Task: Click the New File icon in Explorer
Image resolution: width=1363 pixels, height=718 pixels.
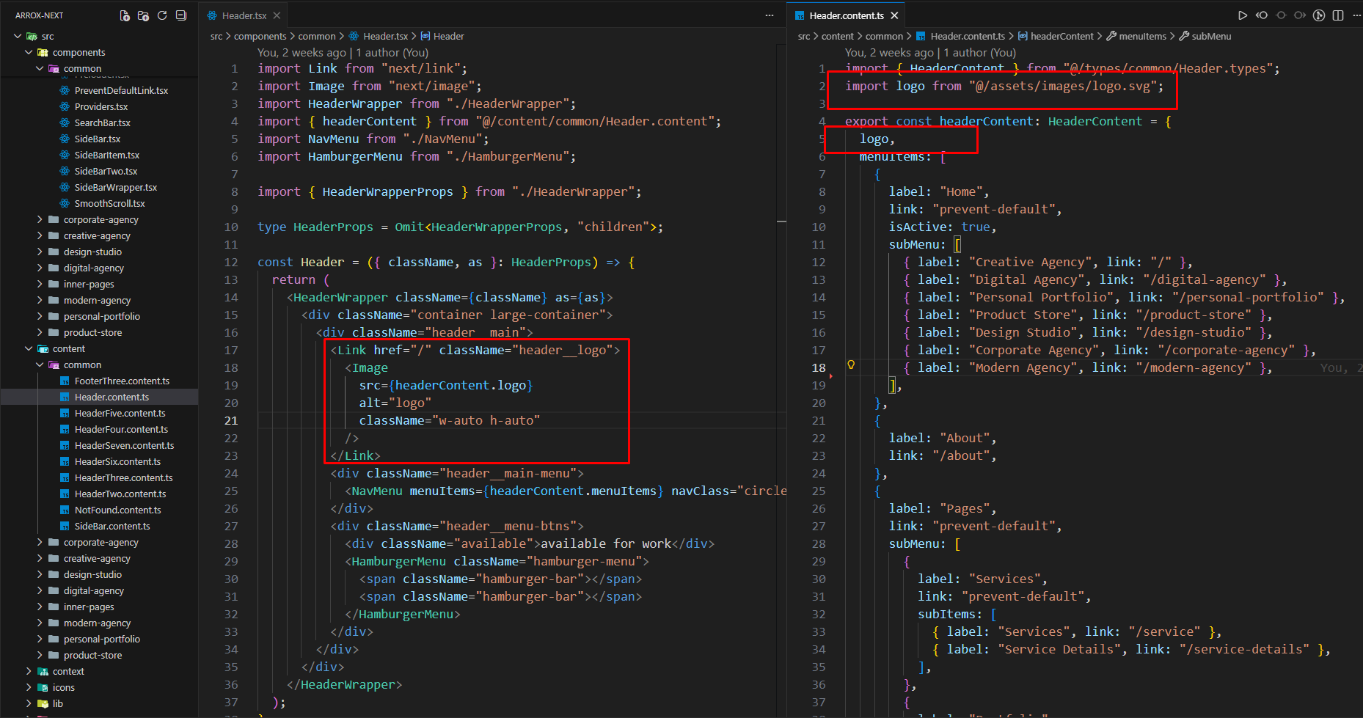Action: click(125, 15)
